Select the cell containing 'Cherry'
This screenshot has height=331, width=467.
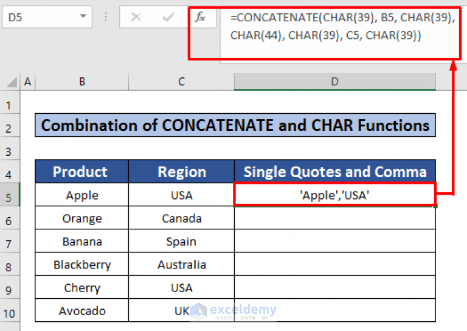pyautogui.click(x=81, y=288)
